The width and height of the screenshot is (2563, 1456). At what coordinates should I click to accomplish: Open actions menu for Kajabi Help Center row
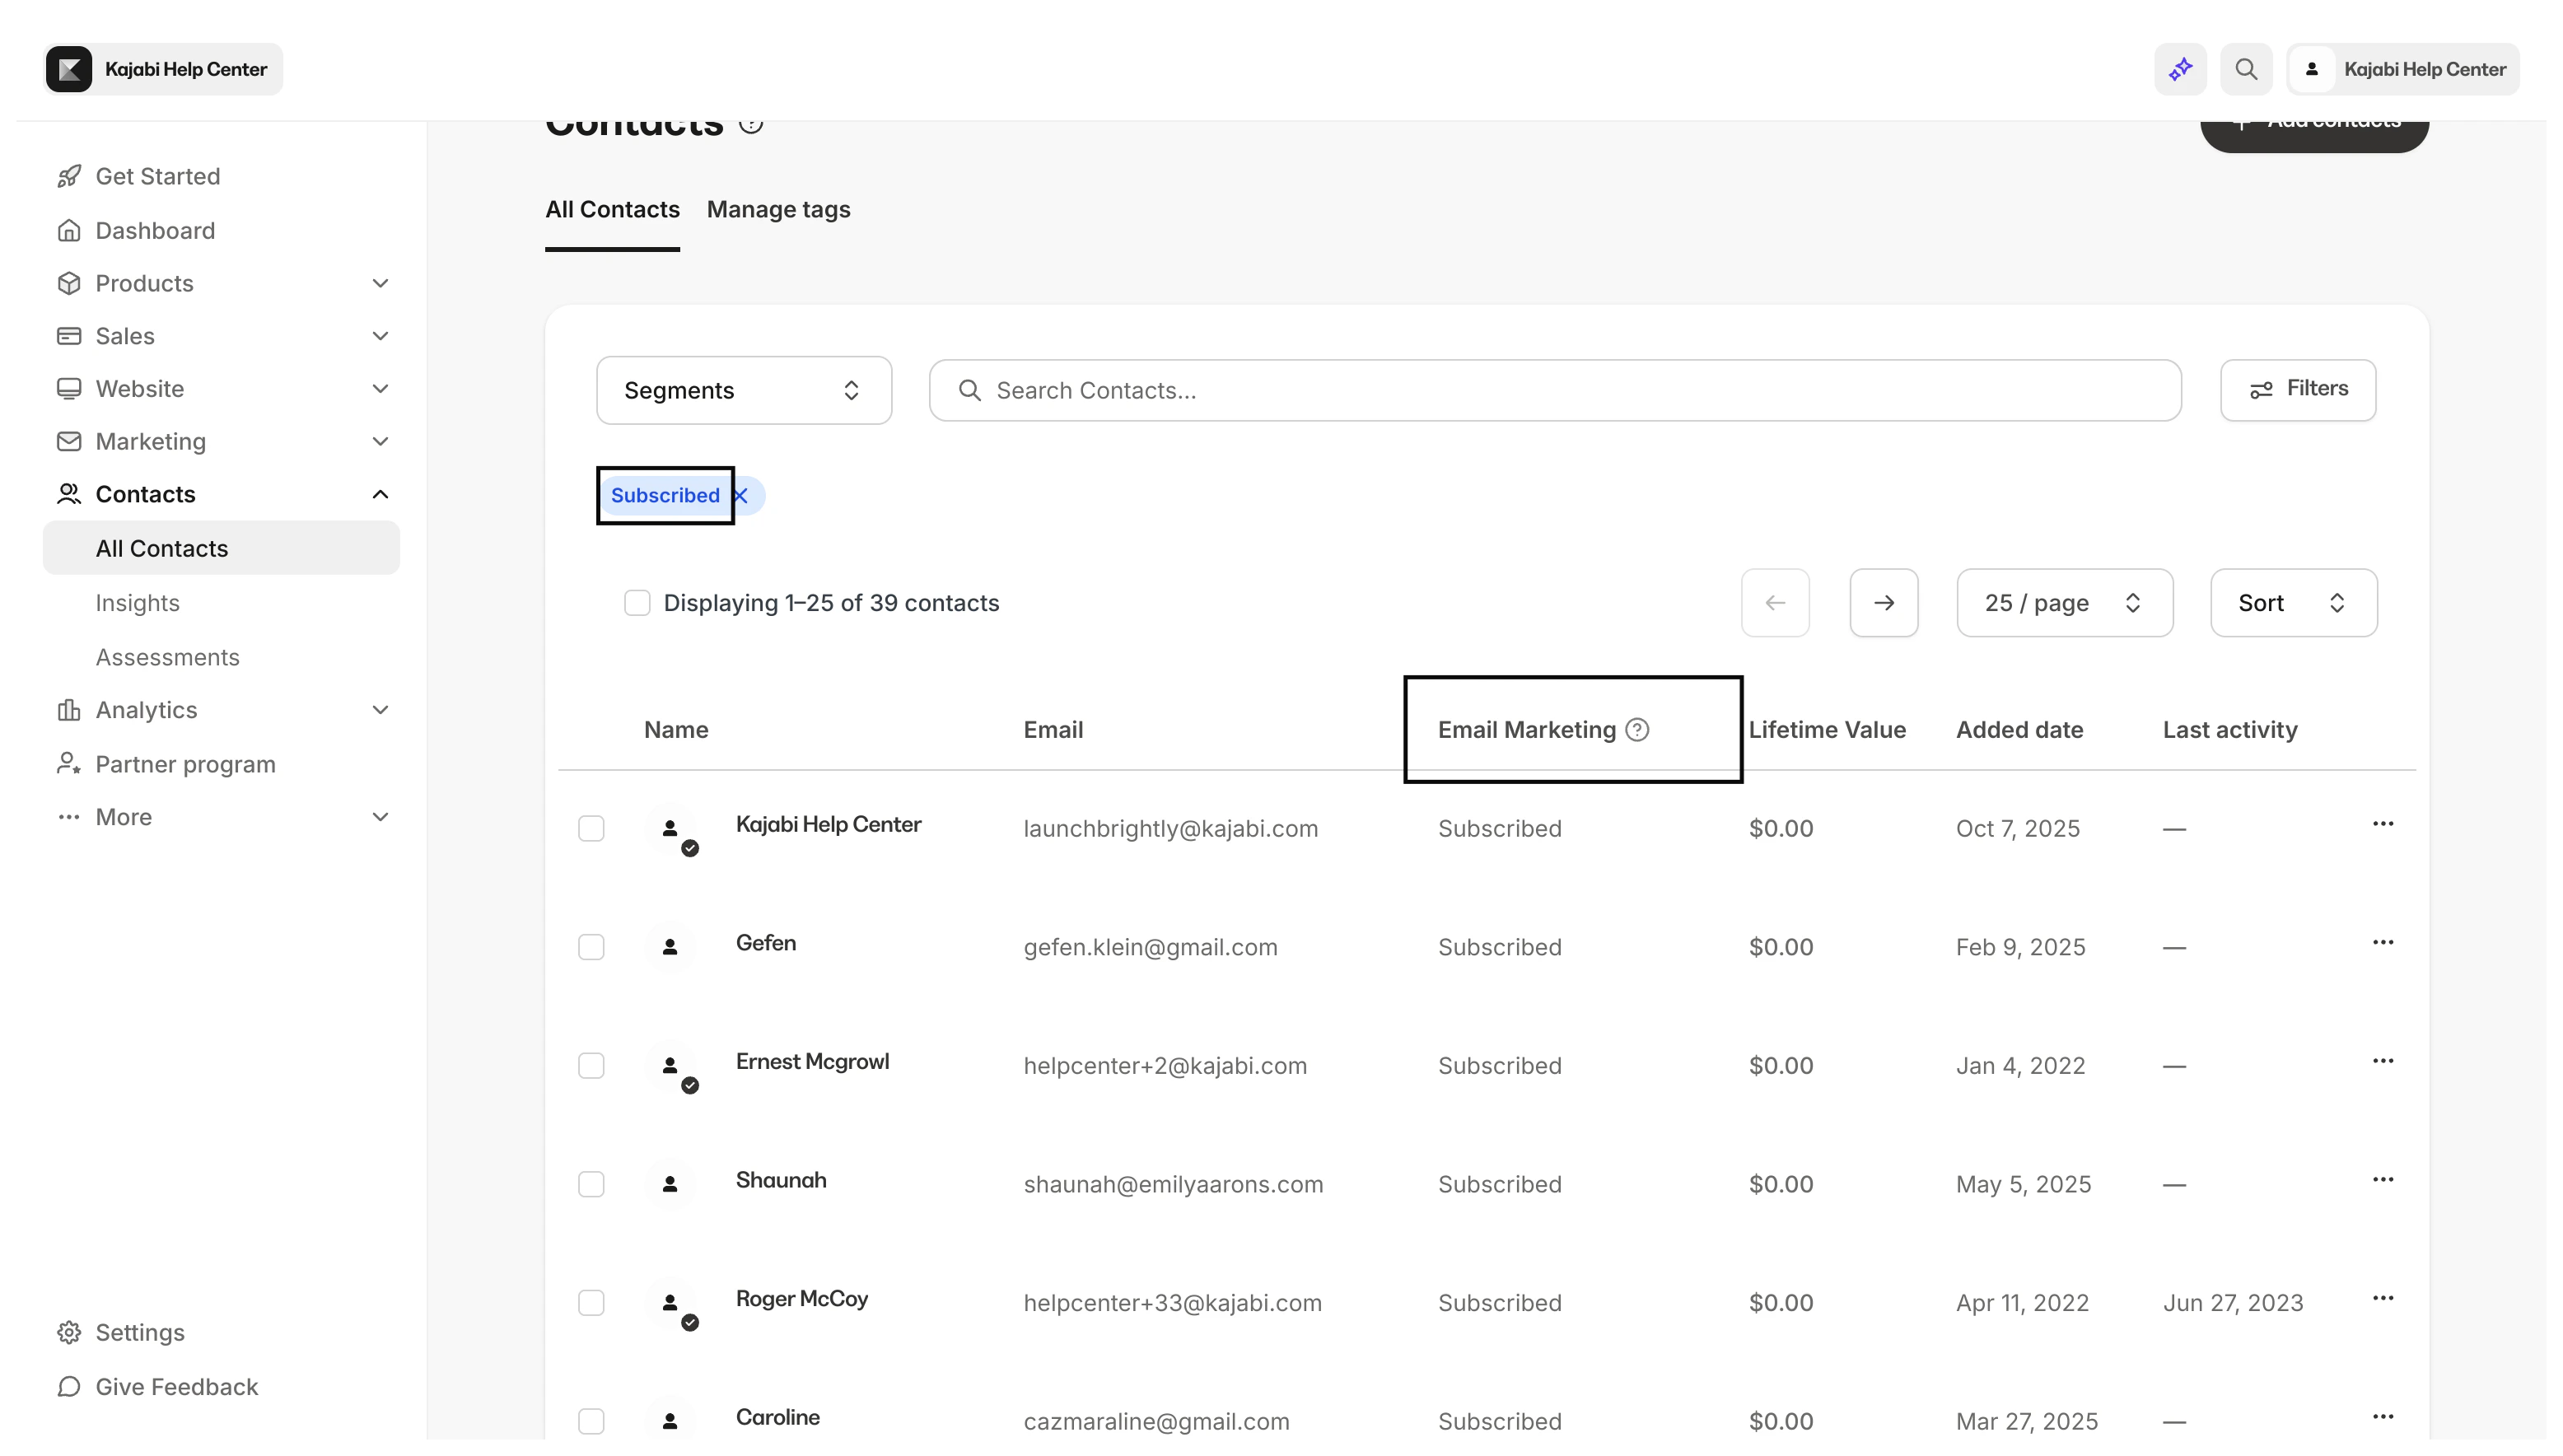pos(2382,824)
